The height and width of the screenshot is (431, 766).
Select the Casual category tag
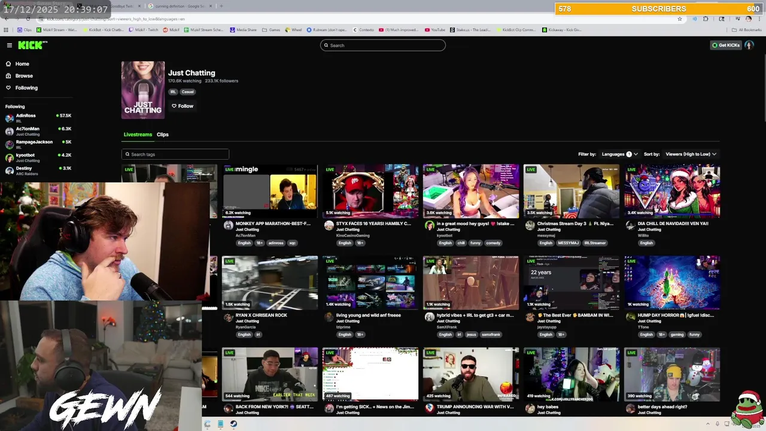coord(188,92)
